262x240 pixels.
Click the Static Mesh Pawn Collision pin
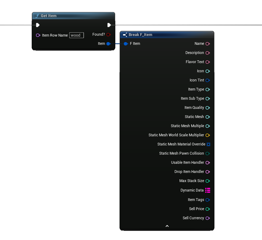(207, 153)
